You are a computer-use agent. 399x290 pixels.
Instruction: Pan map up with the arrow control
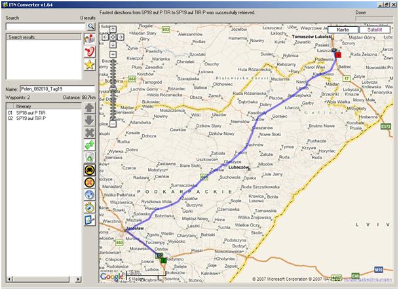point(113,29)
